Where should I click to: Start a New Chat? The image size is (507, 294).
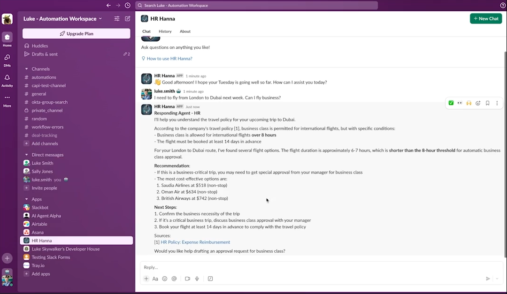tap(486, 19)
